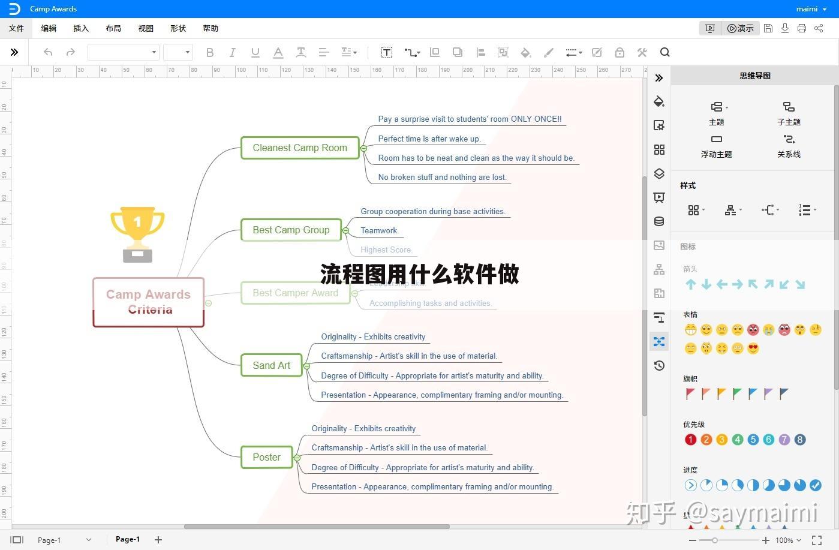Toggle italic formatting
Viewport: 839px width, 550px height.
[232, 52]
